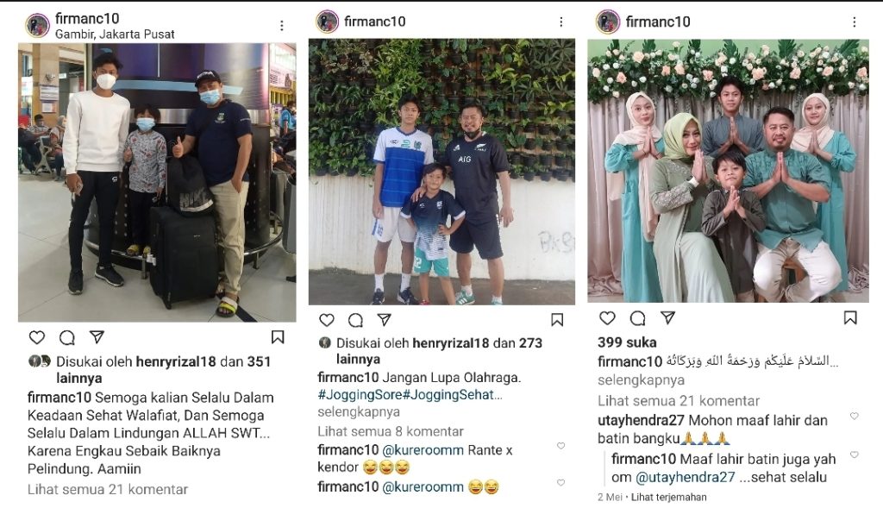View all 21 comments on the family post
Viewport: 883px width, 508px height.
pyautogui.click(x=679, y=401)
